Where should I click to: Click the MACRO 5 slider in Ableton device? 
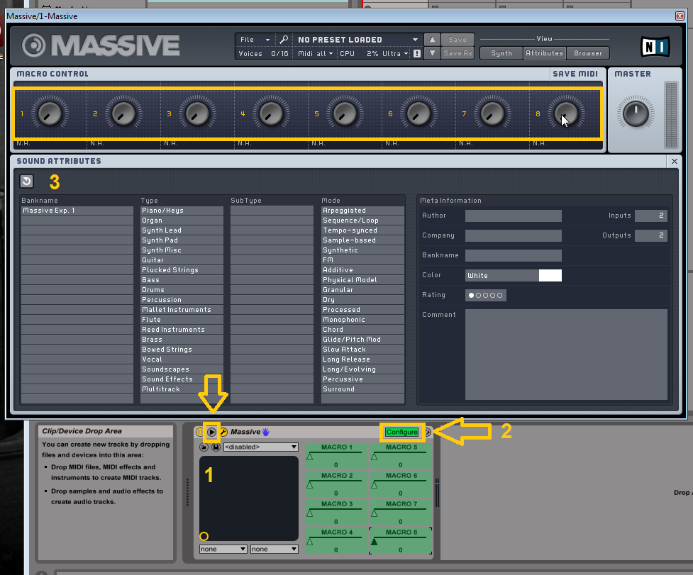click(401, 456)
